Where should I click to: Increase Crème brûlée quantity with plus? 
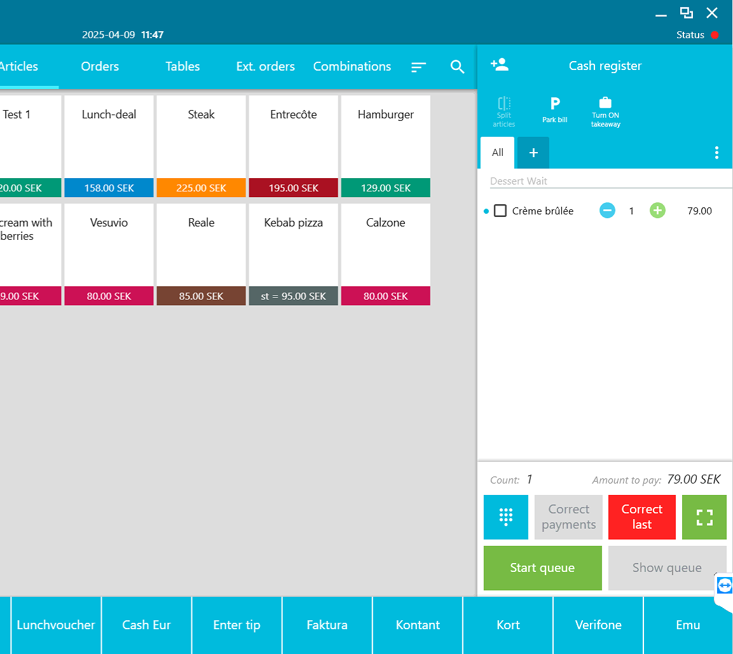pyautogui.click(x=657, y=211)
